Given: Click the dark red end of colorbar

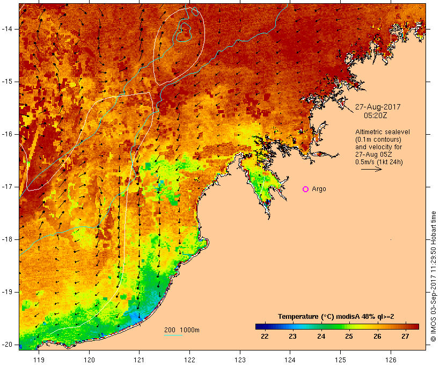Looking at the screenshot, I should click(x=415, y=326).
